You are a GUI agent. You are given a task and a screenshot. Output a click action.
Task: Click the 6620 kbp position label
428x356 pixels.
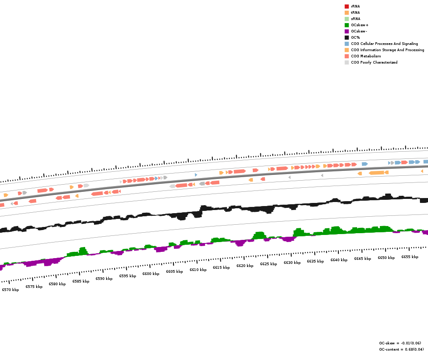[245, 266]
